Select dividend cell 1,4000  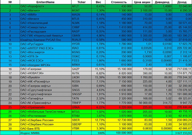coord(162,6)
